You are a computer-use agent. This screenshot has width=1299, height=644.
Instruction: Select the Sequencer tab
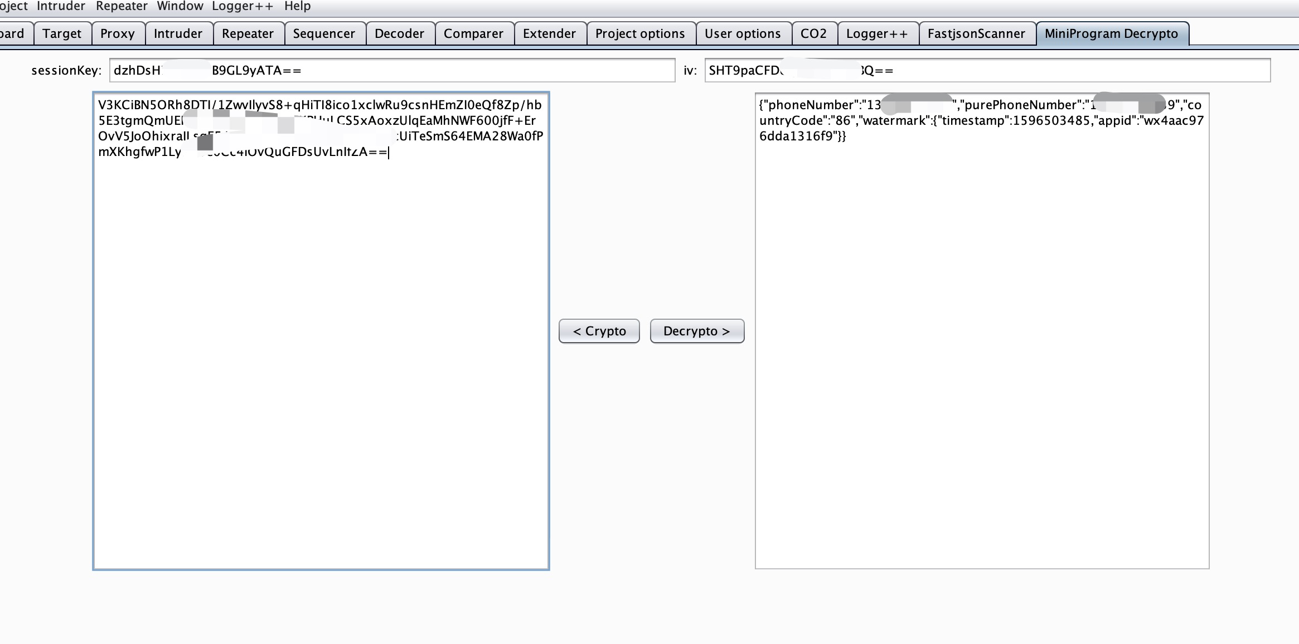pyautogui.click(x=324, y=33)
